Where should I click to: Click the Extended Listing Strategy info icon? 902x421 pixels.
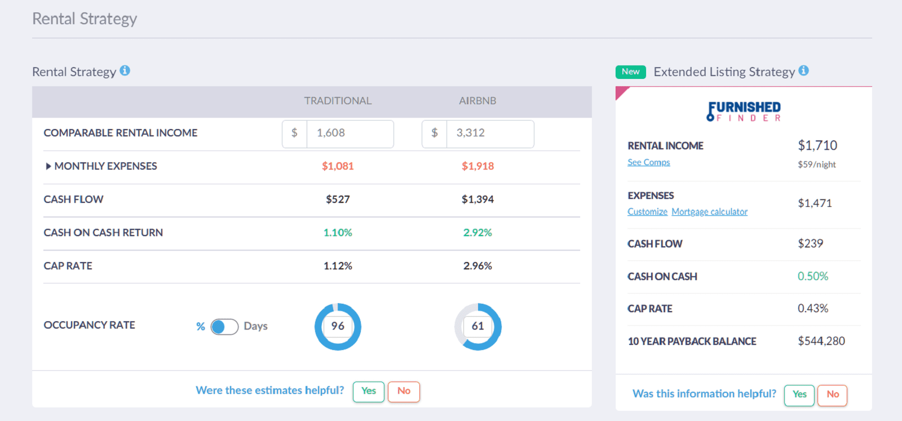coord(803,70)
